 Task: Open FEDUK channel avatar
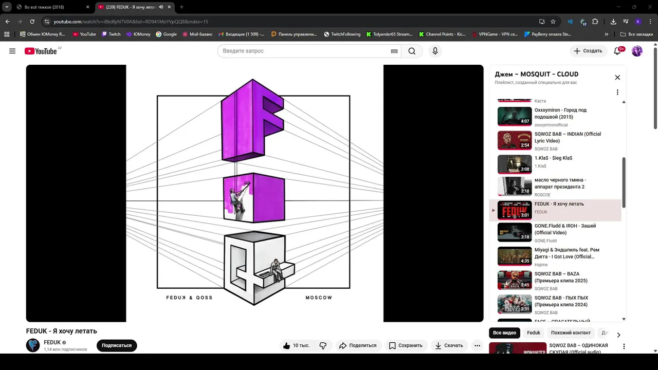(x=33, y=345)
